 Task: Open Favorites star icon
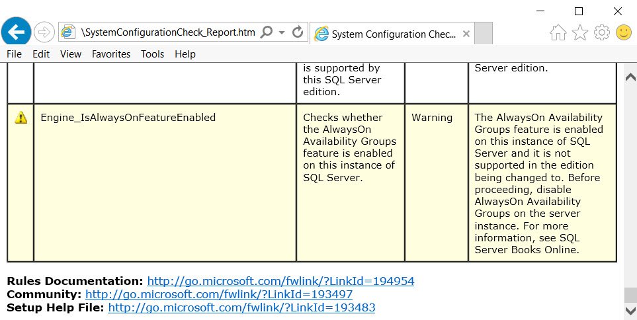(x=580, y=32)
